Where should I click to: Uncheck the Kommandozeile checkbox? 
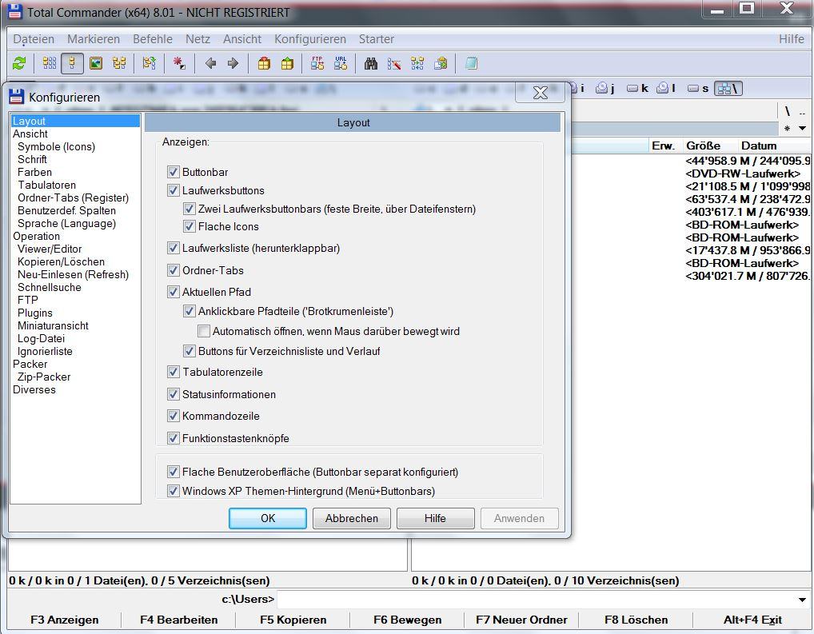(x=174, y=416)
